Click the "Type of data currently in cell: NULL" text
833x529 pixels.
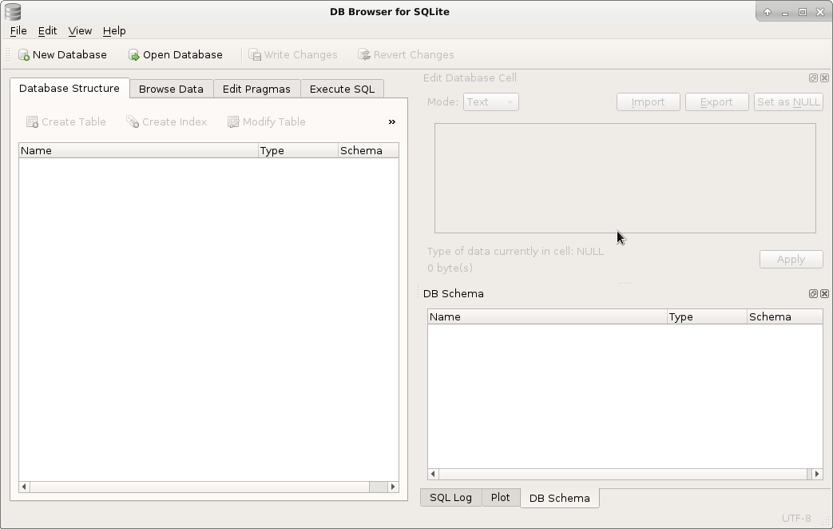515,251
